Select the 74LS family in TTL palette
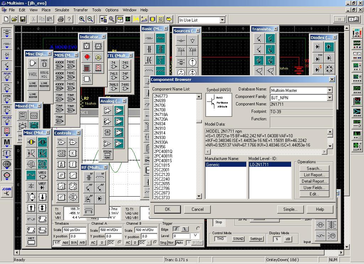 tap(114, 76)
